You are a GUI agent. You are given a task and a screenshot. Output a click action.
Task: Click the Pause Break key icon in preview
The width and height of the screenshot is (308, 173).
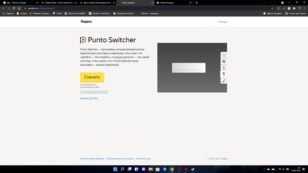tap(224, 55)
